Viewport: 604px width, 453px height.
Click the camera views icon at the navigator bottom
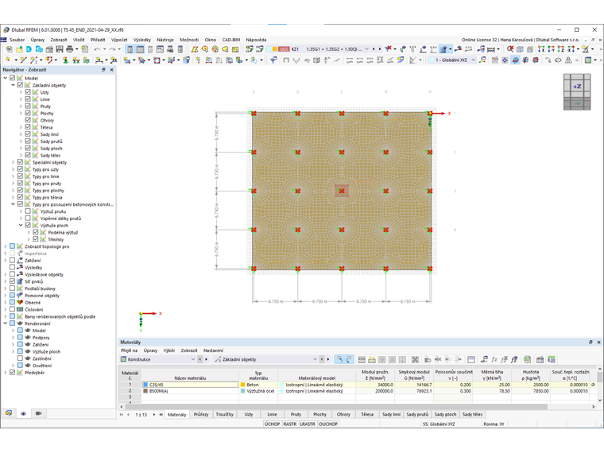38,413
